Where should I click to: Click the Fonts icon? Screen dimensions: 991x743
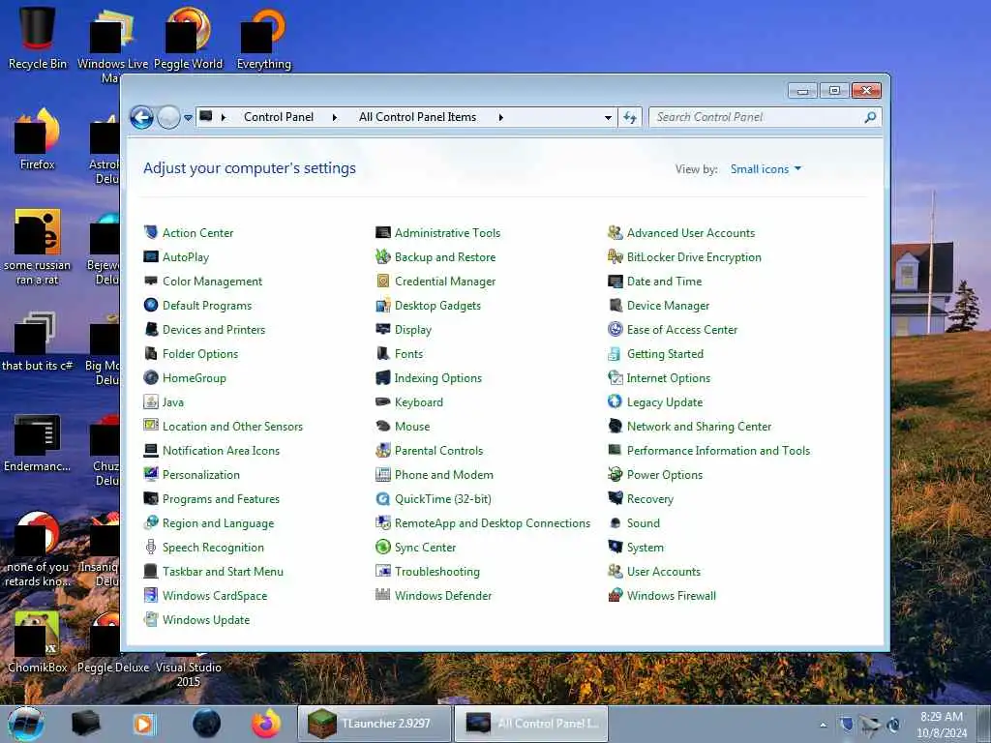click(x=383, y=353)
